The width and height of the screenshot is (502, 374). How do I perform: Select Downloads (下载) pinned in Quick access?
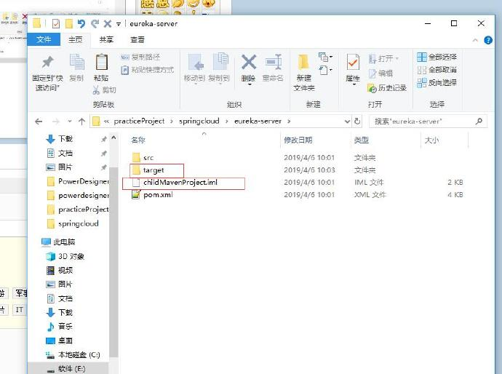60,139
